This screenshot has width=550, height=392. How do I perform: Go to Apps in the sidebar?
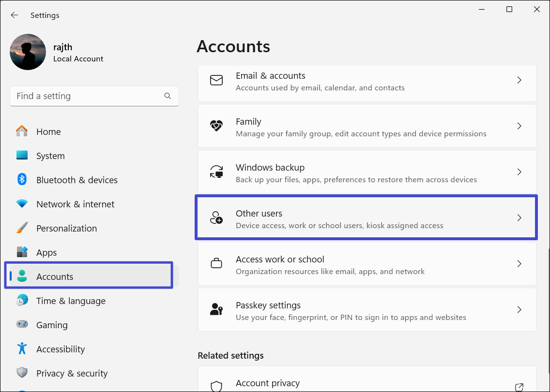tap(46, 252)
